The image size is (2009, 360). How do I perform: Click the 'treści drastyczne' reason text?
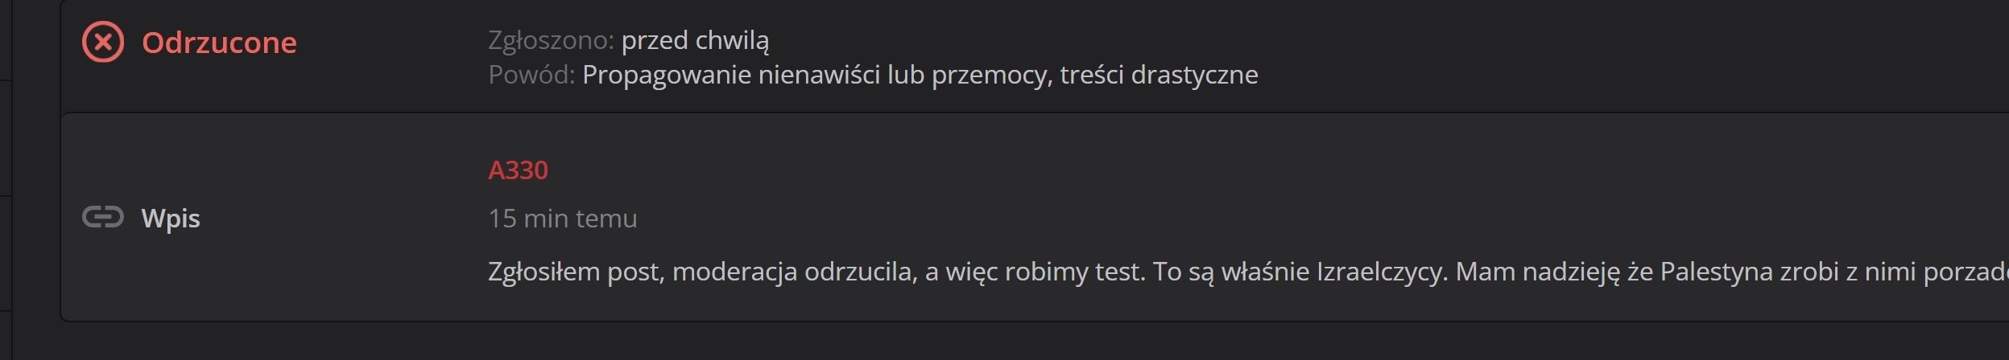pos(1159,75)
